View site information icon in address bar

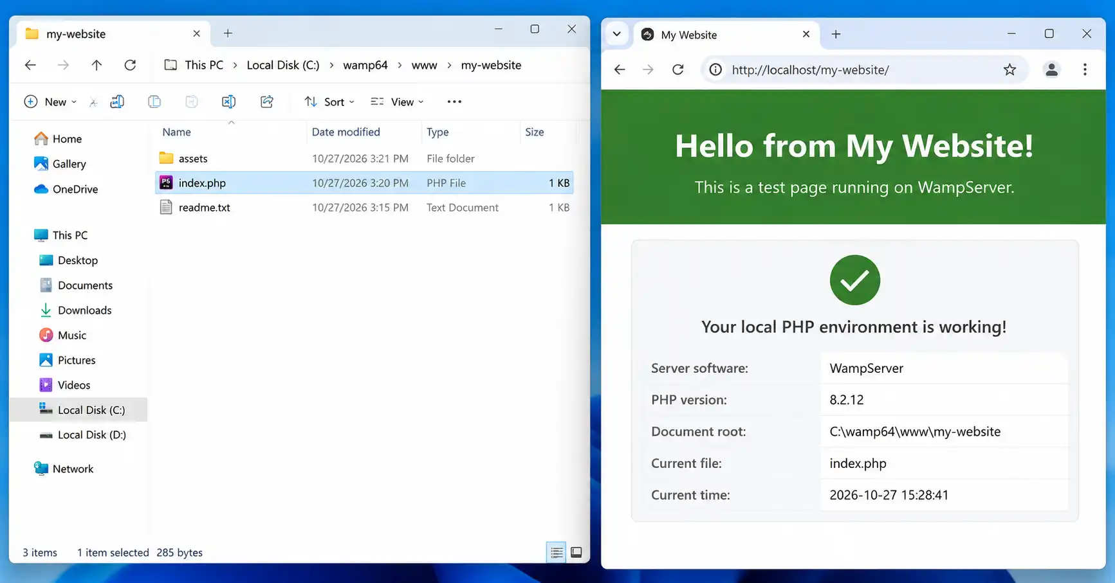tap(715, 69)
